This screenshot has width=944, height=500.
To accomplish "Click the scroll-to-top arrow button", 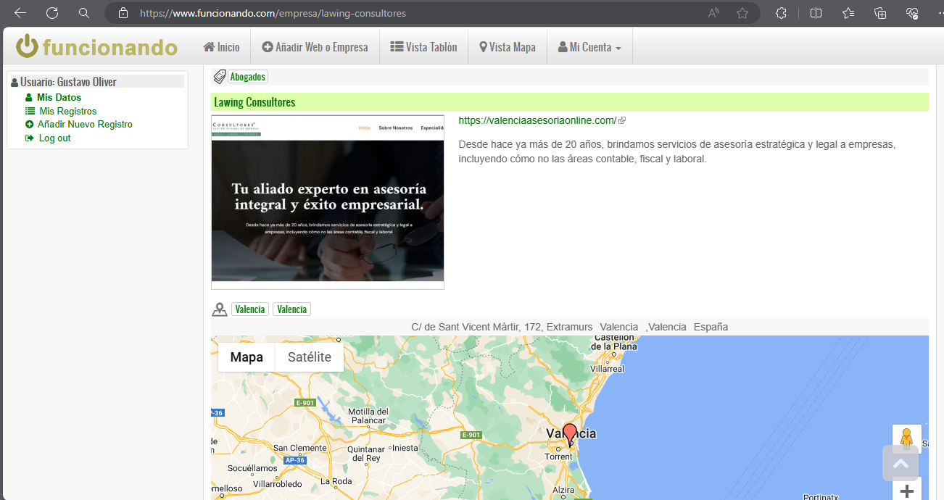I will click(x=900, y=463).
